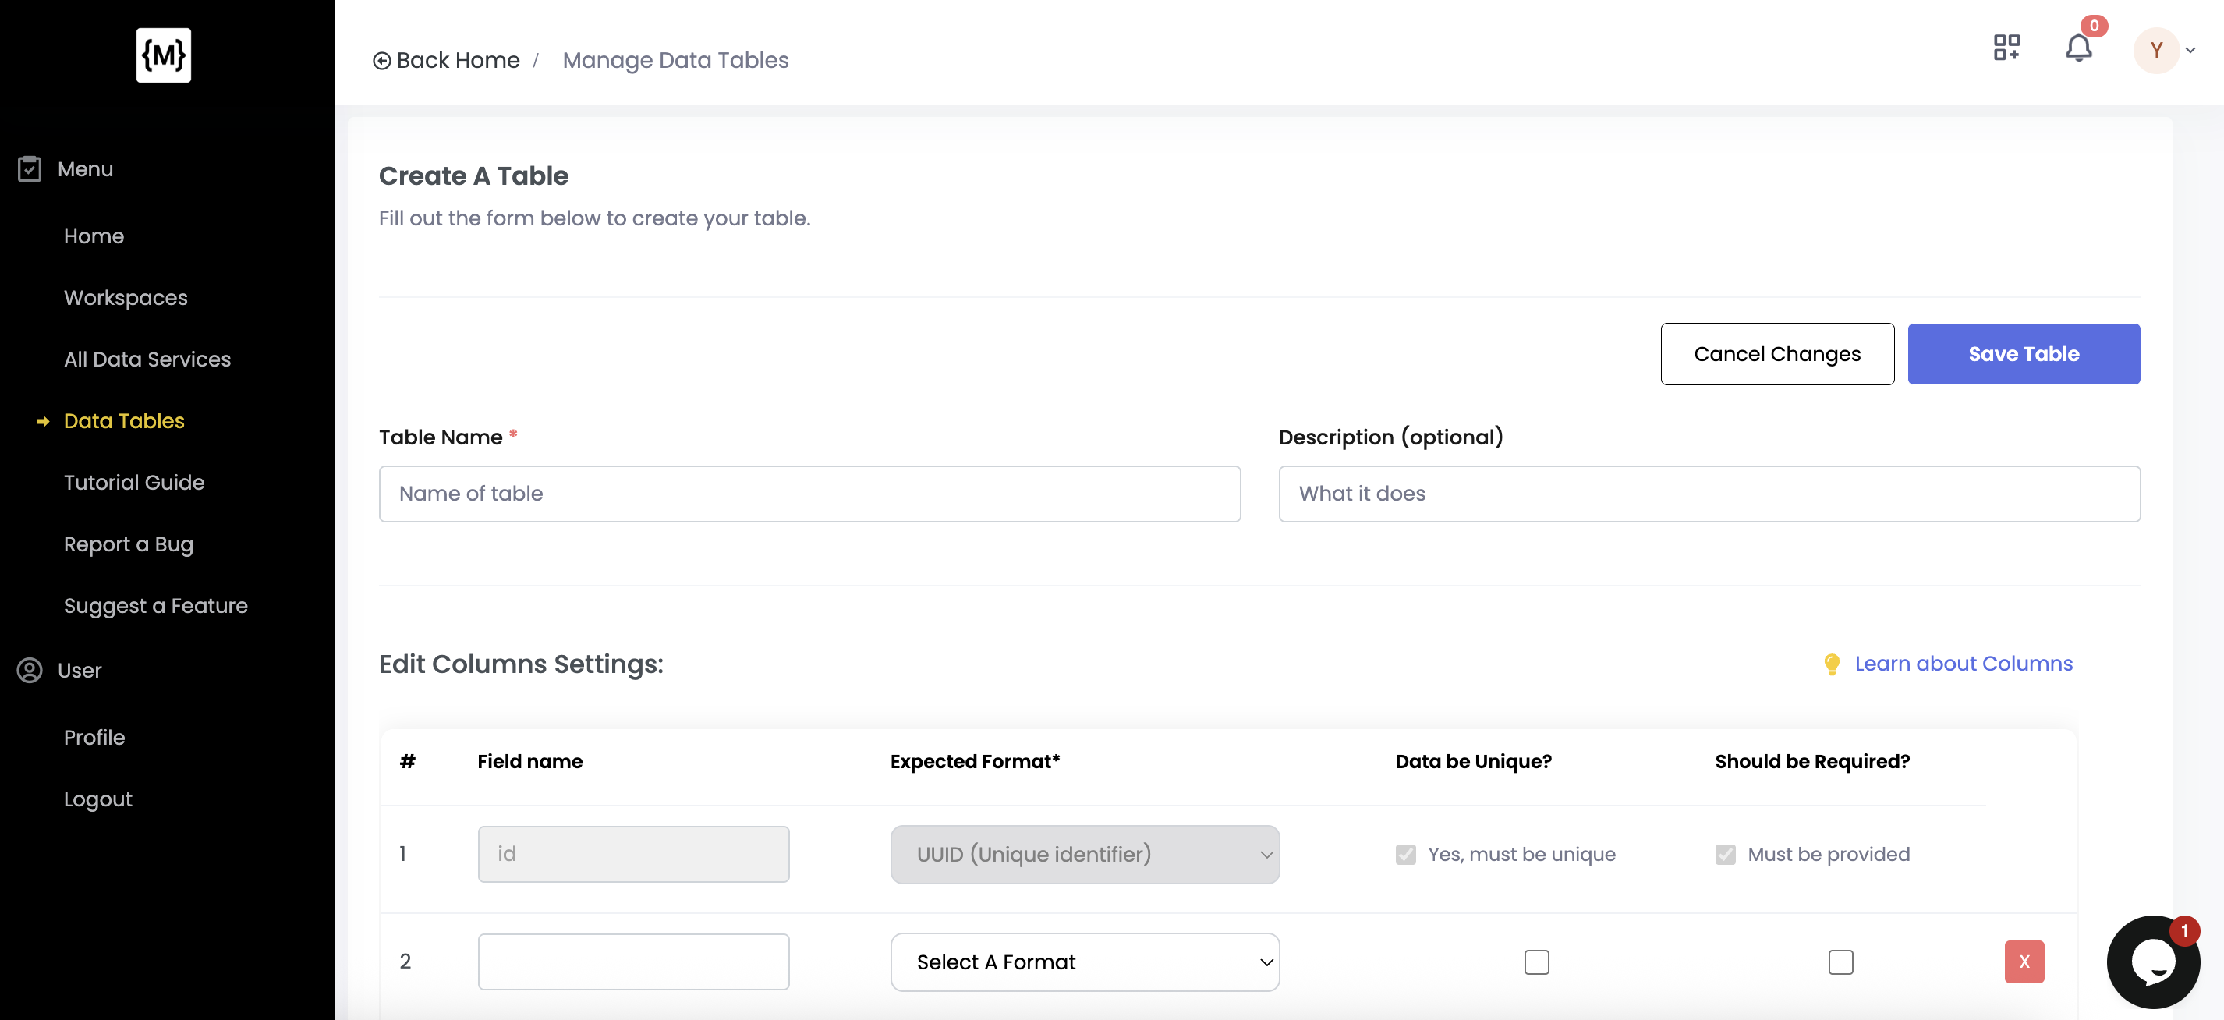
Task: Click the grid apps icon in header
Action: pos(2006,48)
